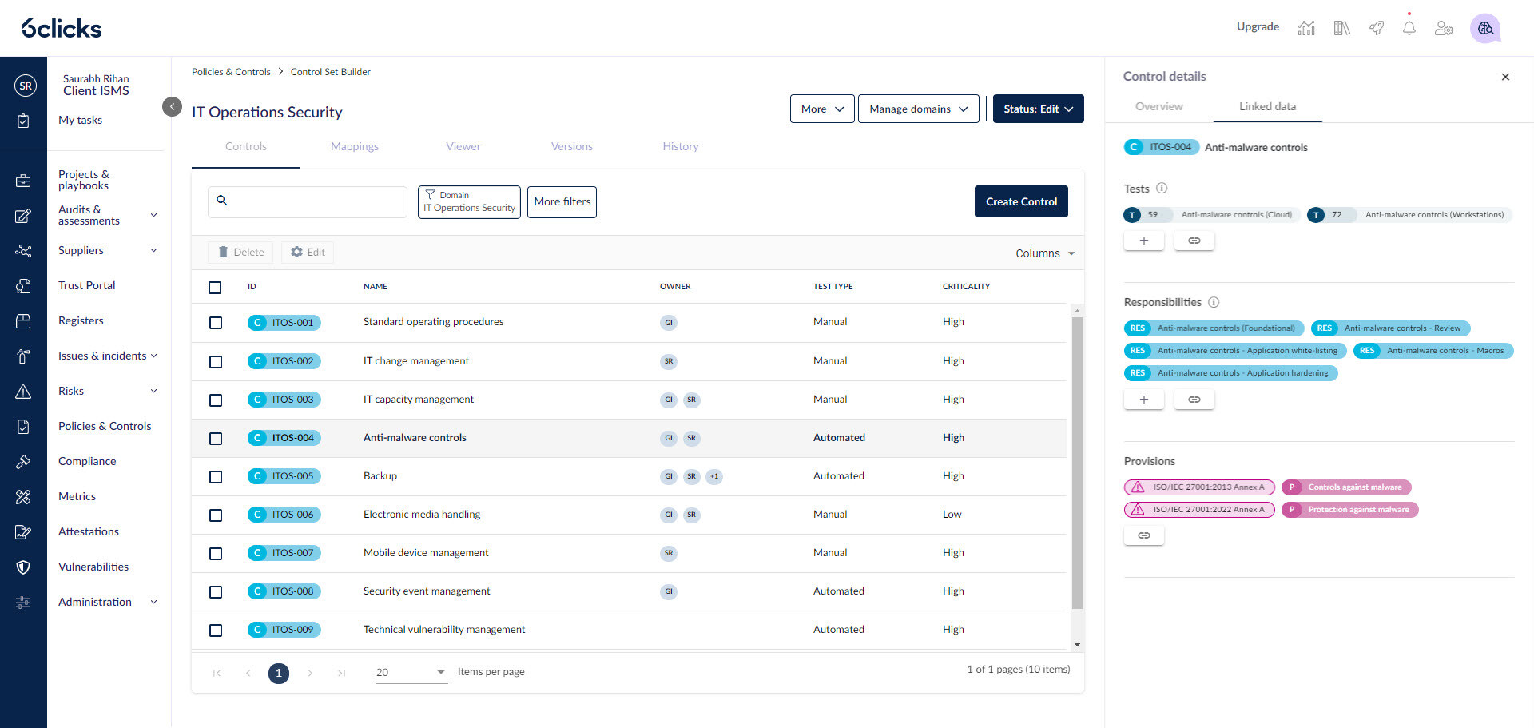Click the link icon under Provisions
Viewport: 1534px width, 728px height.
click(1143, 535)
